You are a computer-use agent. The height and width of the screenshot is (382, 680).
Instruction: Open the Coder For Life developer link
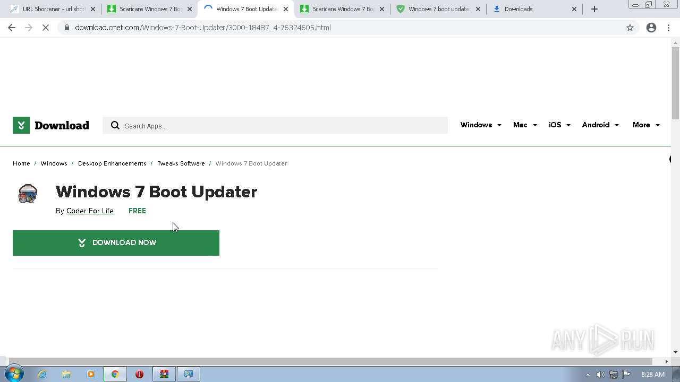click(x=90, y=211)
